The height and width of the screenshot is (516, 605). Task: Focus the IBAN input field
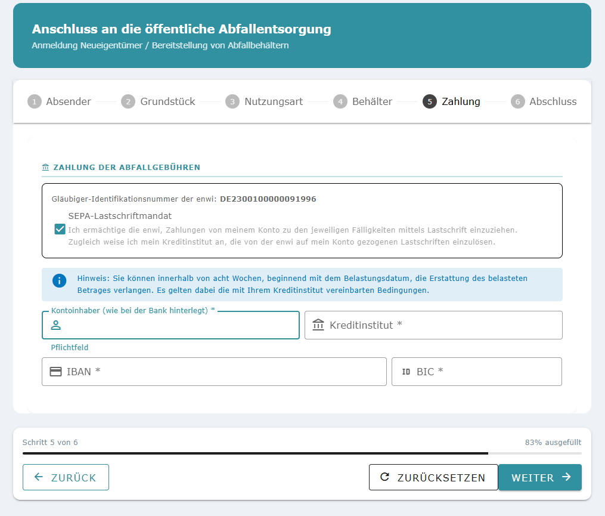(x=214, y=372)
